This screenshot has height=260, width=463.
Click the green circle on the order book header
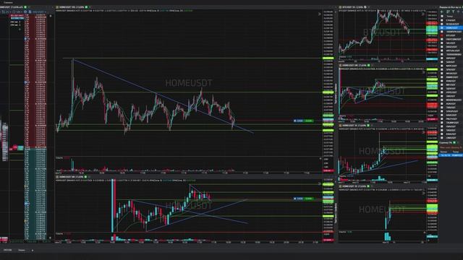click(x=25, y=7)
